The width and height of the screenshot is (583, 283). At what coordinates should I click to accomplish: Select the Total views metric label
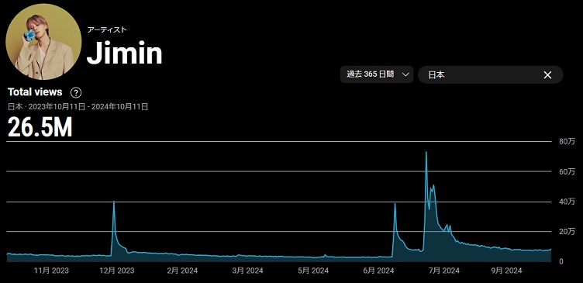[x=35, y=91]
